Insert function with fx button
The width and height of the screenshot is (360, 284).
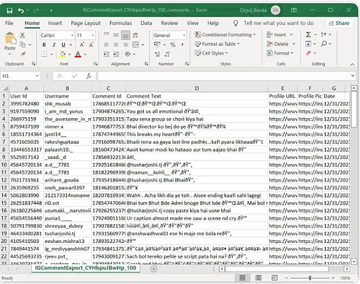(x=89, y=76)
